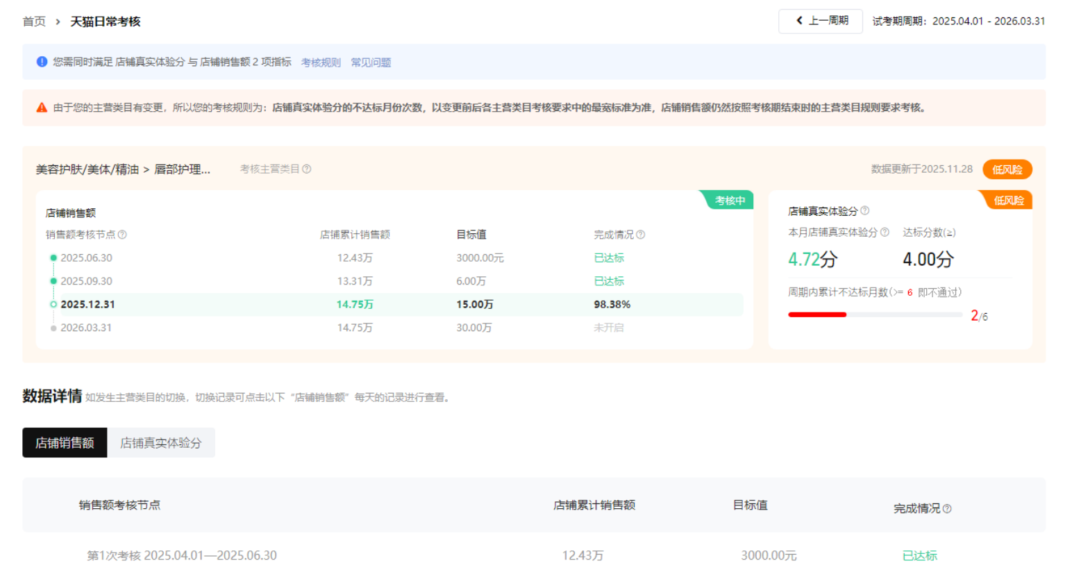Click the truncated category 唇部护理... text
1072x563 pixels.
tap(182, 169)
